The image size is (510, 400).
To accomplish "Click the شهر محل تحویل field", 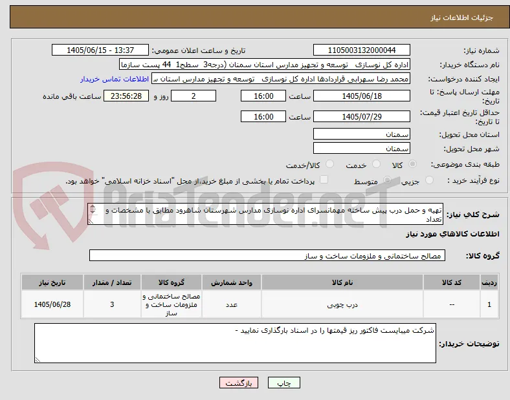I will pos(362,148).
